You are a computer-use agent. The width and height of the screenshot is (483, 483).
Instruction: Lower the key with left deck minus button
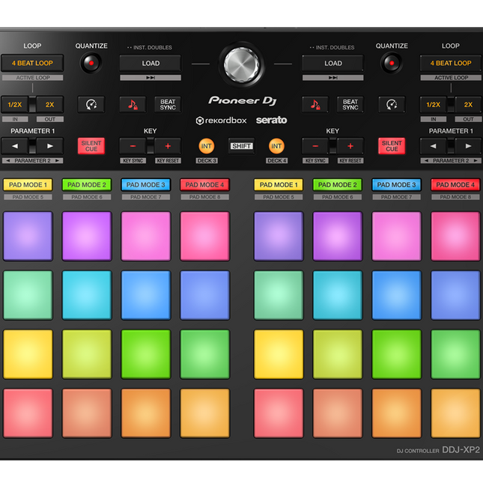[x=133, y=146]
